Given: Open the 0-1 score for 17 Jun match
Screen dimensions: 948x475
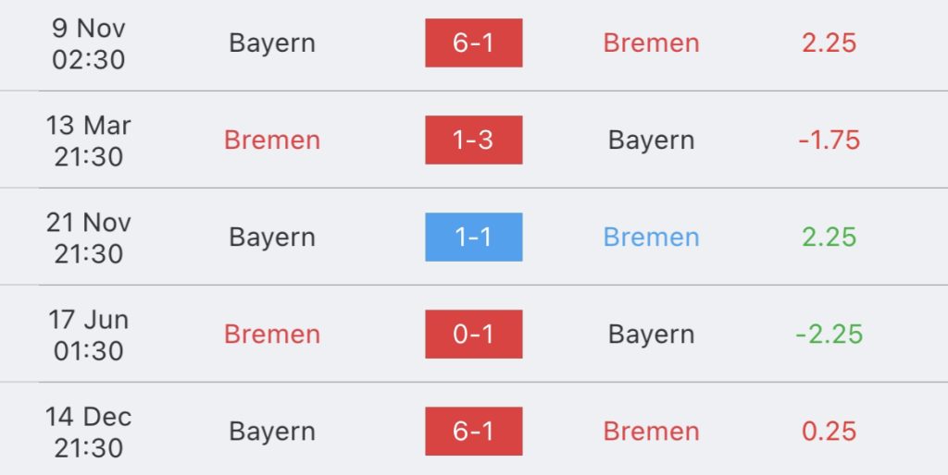Looking at the screenshot, I should click(473, 335).
